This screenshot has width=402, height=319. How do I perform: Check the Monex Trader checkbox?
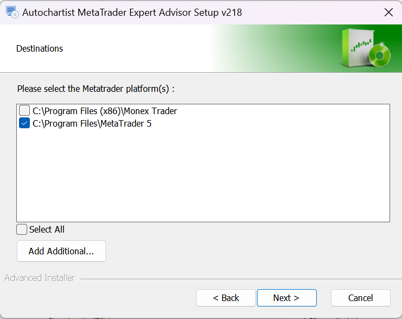[24, 111]
